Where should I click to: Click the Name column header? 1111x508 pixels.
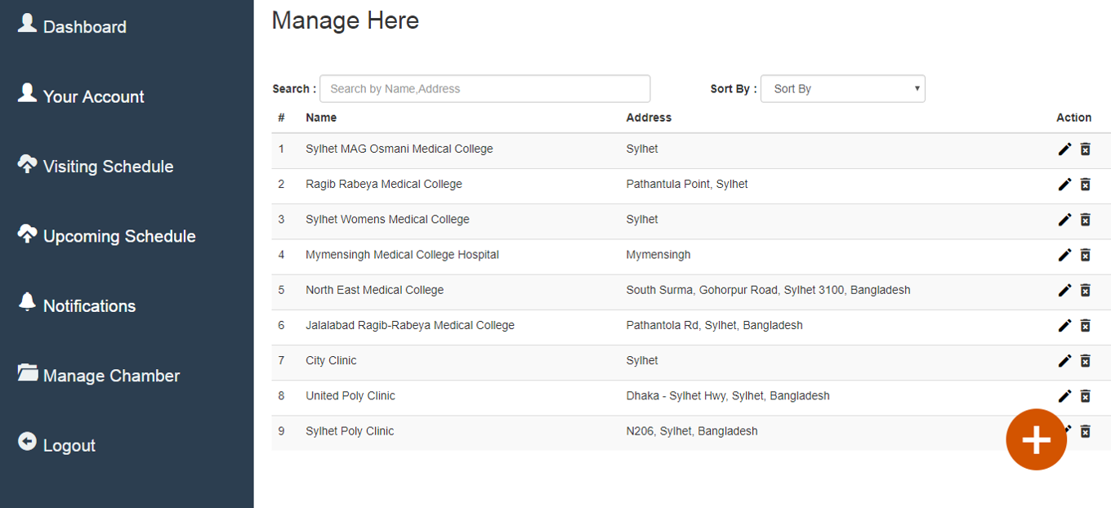click(321, 118)
